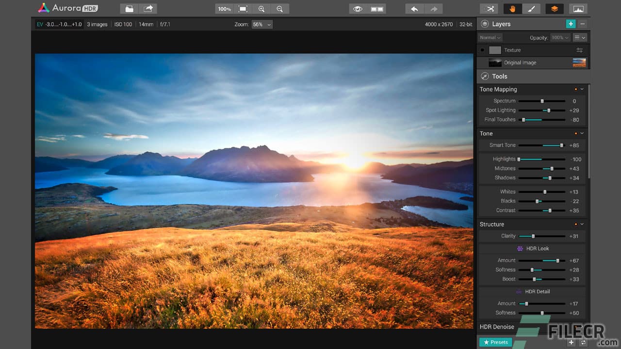Open the Presets panel
This screenshot has width=621, height=349.
[x=495, y=342]
